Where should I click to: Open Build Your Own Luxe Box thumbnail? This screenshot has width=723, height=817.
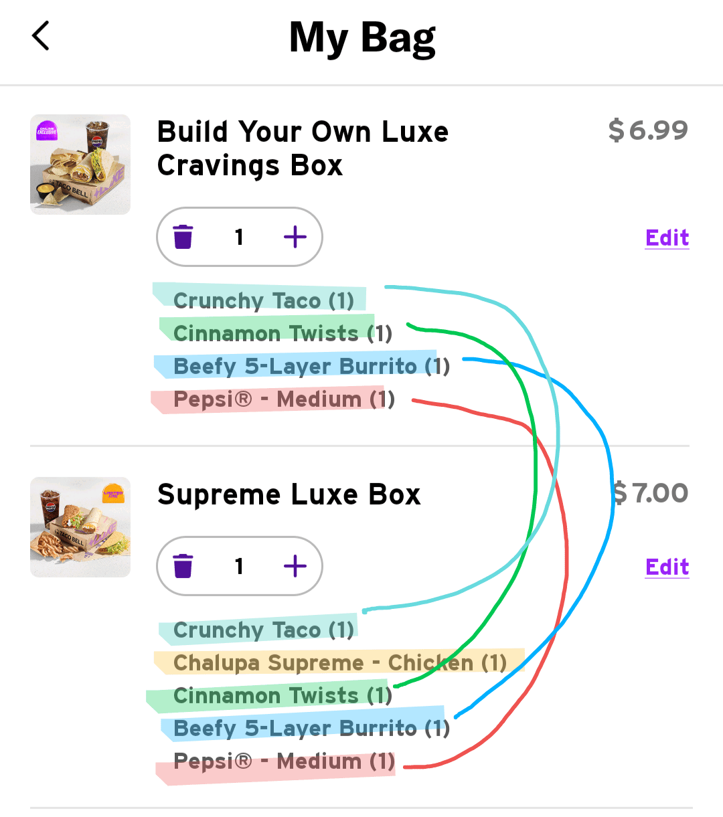(80, 165)
